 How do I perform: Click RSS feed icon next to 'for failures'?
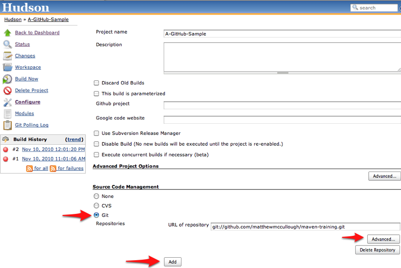click(x=53, y=169)
